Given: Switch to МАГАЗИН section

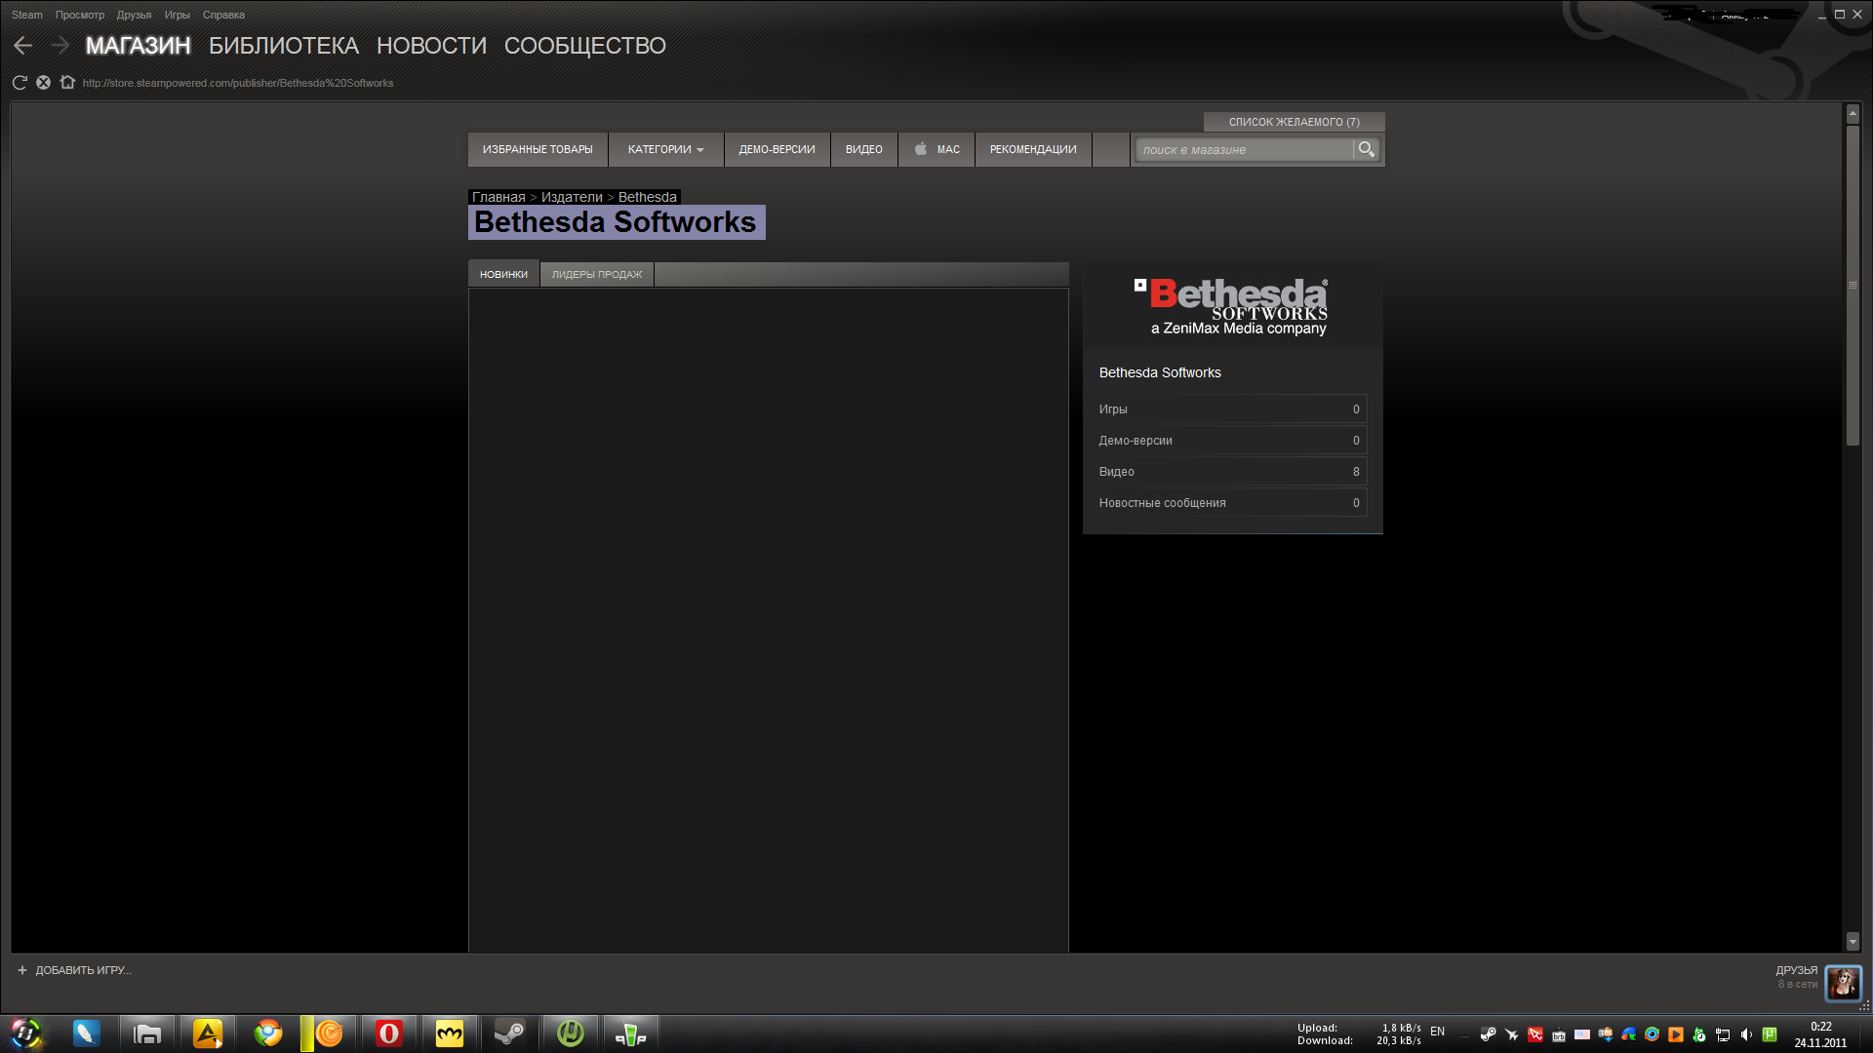Looking at the screenshot, I should (x=139, y=46).
